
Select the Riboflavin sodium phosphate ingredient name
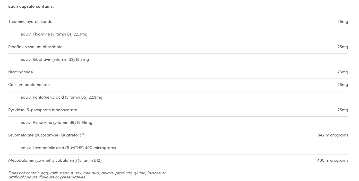point(35,47)
